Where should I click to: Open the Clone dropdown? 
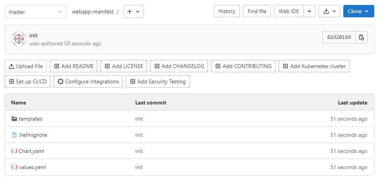(x=358, y=12)
